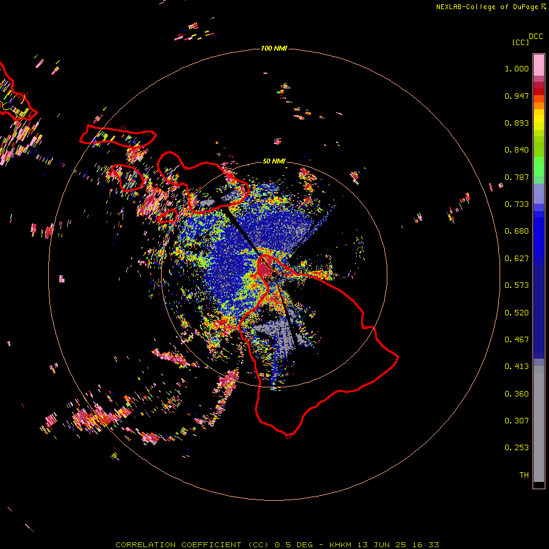Click the [CC] label above the color scale
The image size is (549, 549).
click(x=520, y=42)
